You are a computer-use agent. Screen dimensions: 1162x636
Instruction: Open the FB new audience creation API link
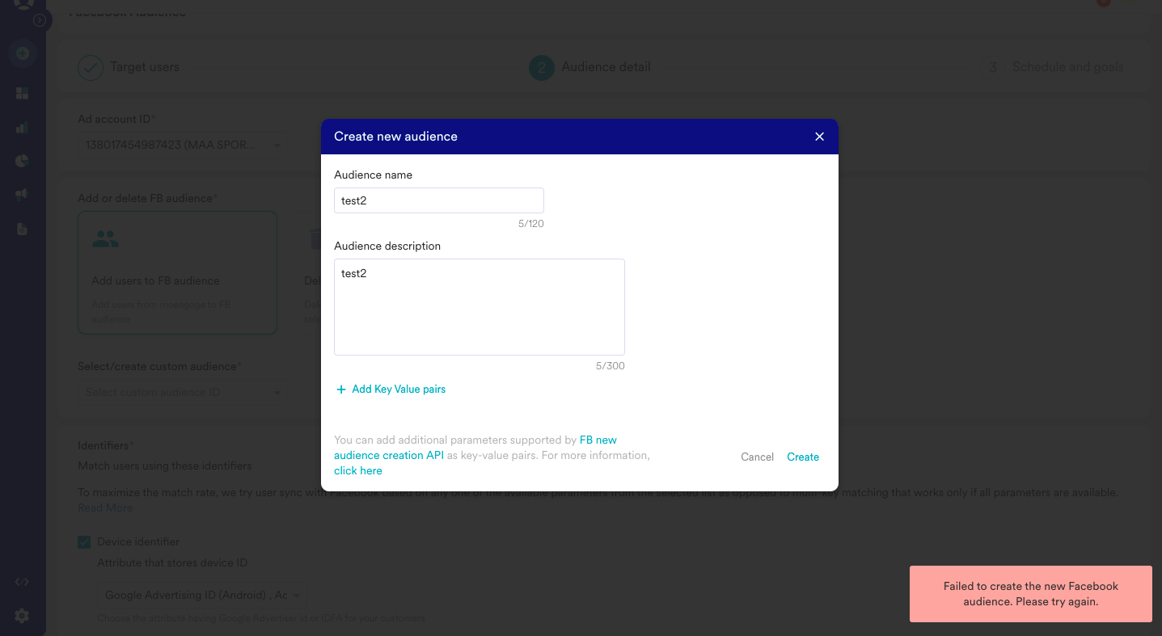click(x=475, y=448)
